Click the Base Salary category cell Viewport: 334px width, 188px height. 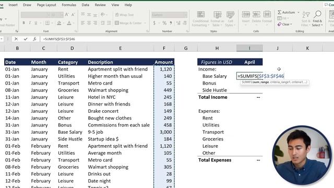click(x=70, y=132)
